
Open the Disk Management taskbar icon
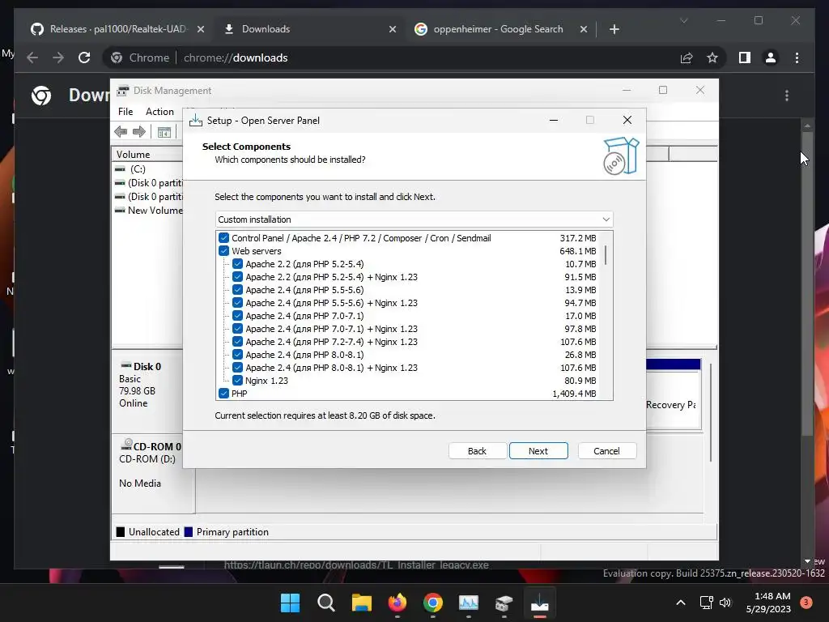pos(504,603)
